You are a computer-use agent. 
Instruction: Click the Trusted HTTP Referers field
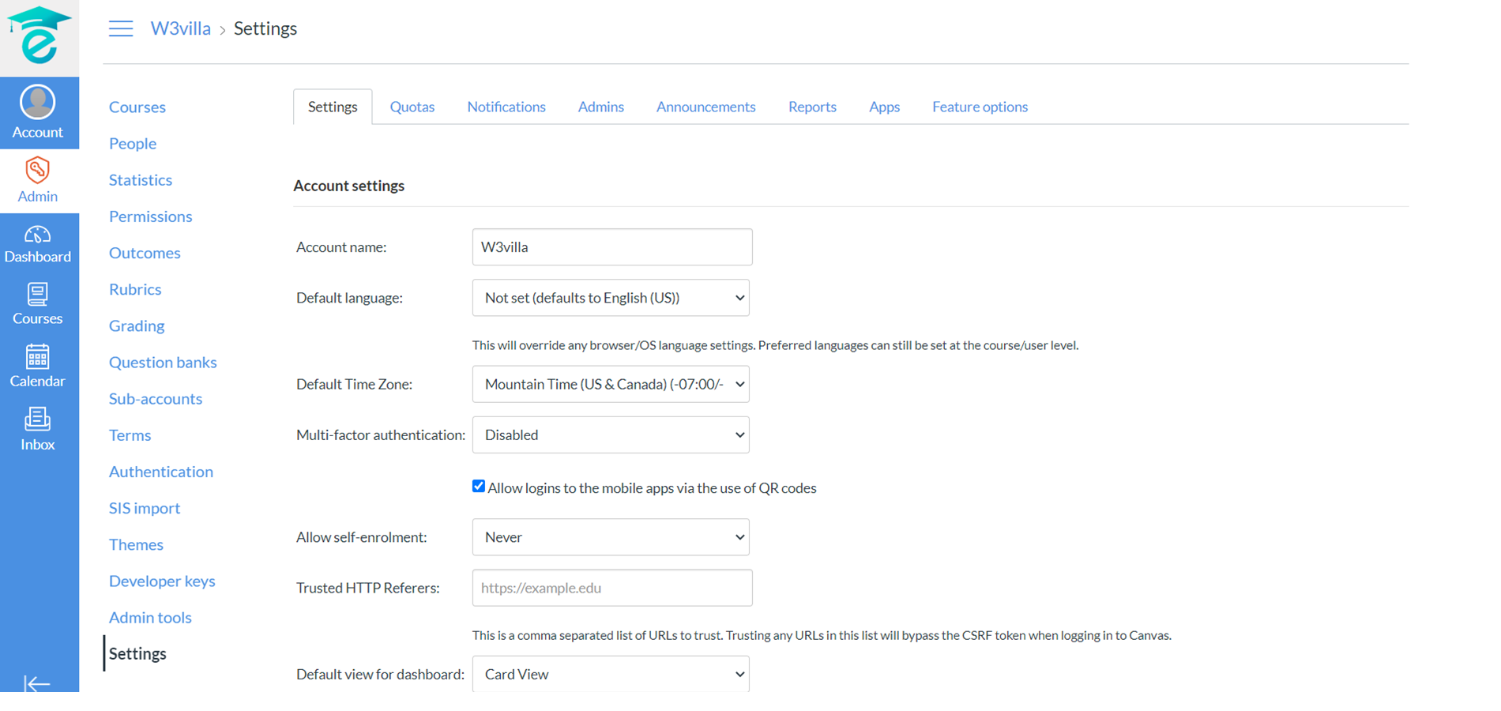[x=612, y=588]
